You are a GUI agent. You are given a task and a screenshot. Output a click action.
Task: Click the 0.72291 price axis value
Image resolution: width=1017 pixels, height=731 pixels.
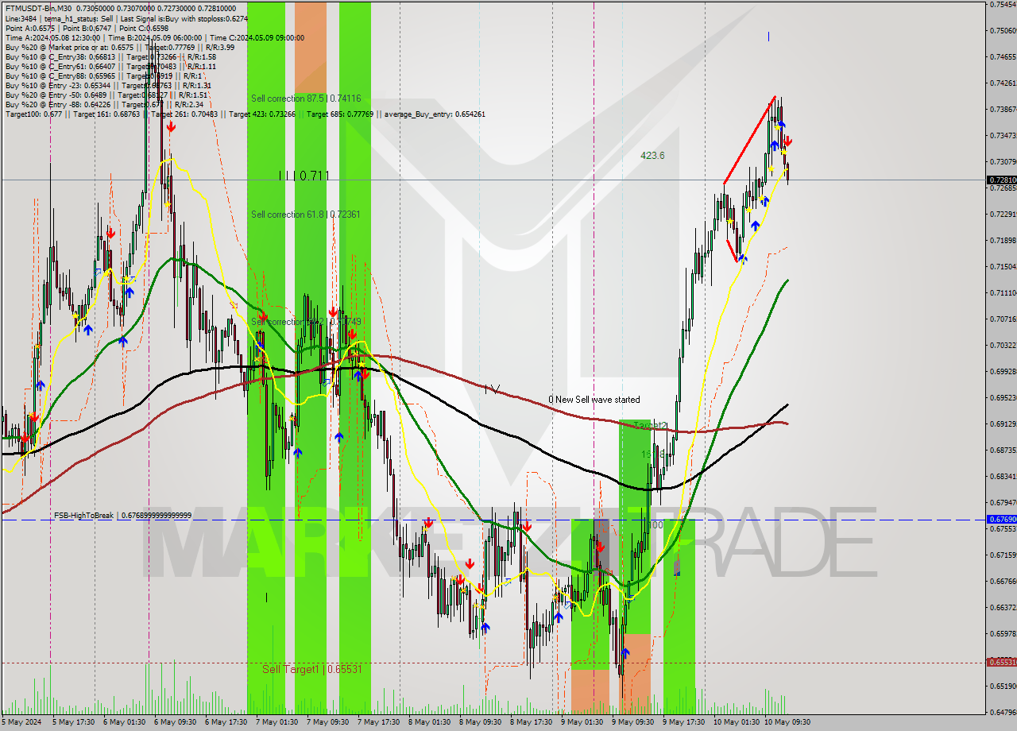(x=1003, y=214)
